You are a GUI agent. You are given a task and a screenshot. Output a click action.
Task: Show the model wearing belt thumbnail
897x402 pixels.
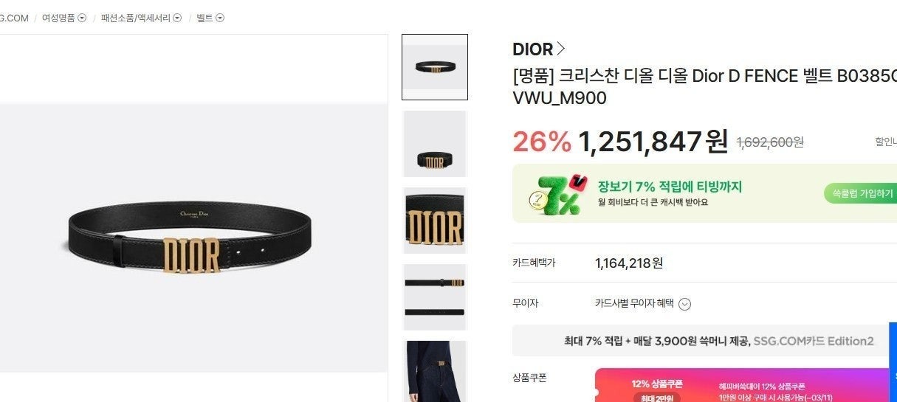coord(434,371)
